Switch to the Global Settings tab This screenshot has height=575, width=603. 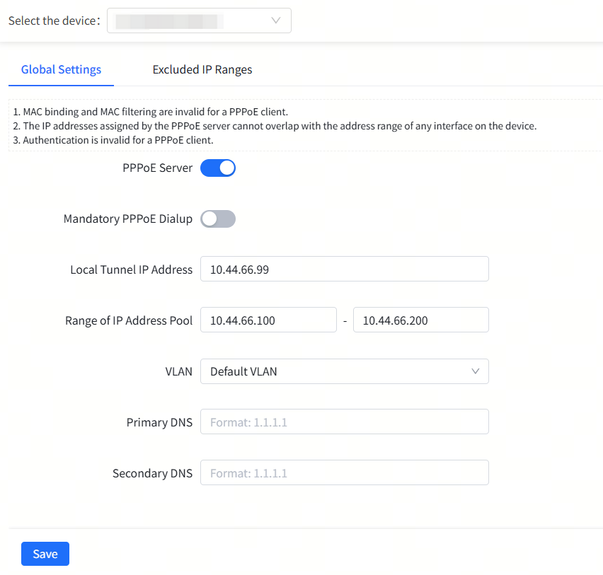61,69
